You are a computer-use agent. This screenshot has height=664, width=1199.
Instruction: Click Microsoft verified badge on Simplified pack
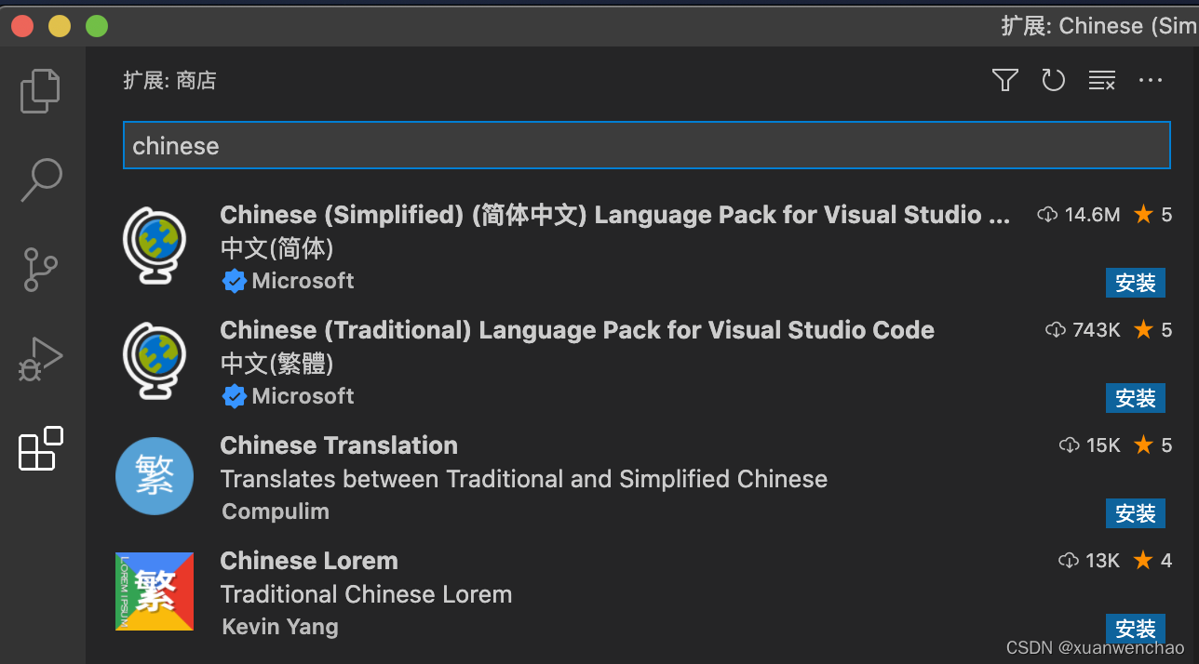tap(235, 281)
